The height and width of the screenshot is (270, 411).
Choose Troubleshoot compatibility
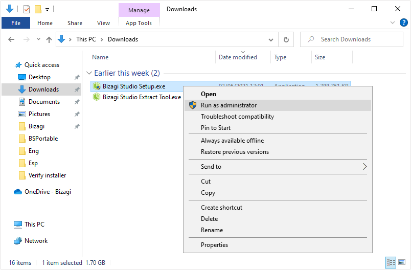[x=278, y=117]
